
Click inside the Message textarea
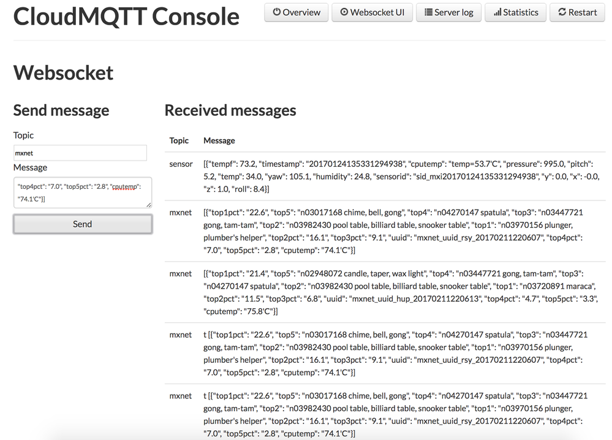coord(80,192)
